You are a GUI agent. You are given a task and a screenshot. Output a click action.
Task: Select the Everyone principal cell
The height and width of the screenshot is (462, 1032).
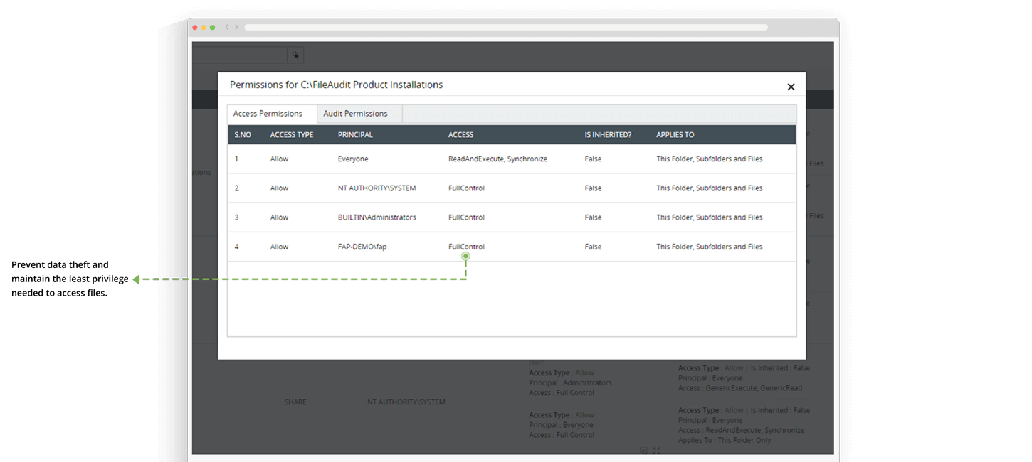tap(353, 159)
